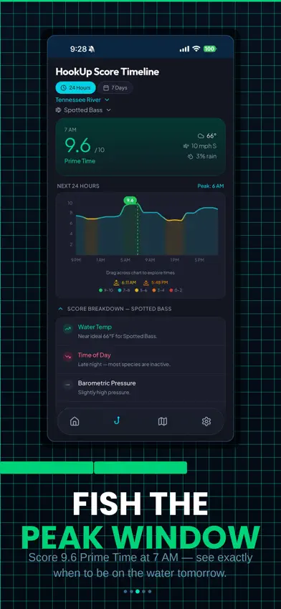Image resolution: width=281 pixels, height=609 pixels.
Task: Click the calendar icon in 7 Days tab
Action: click(105, 88)
